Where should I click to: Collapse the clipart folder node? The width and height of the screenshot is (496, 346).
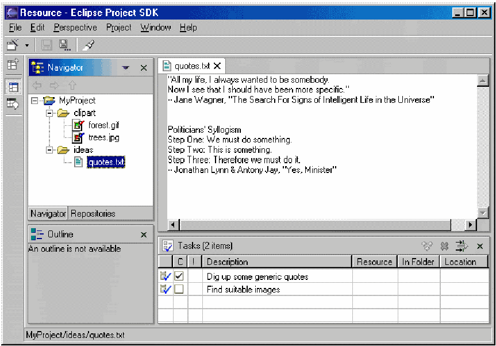coord(49,113)
